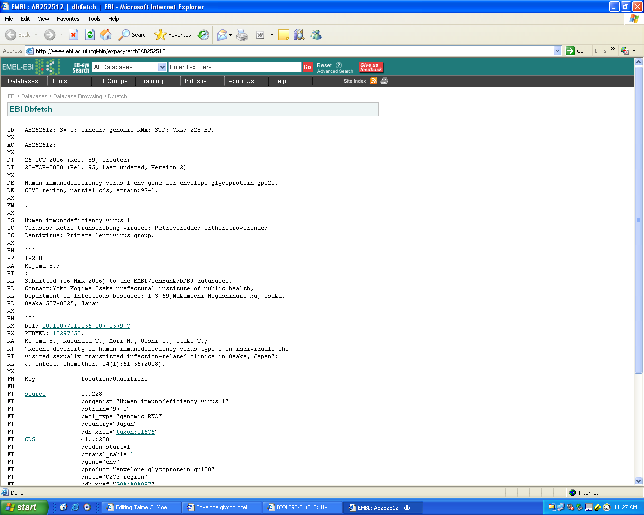Click the Enter Text Here search field
The image size is (644, 515).
tap(234, 67)
